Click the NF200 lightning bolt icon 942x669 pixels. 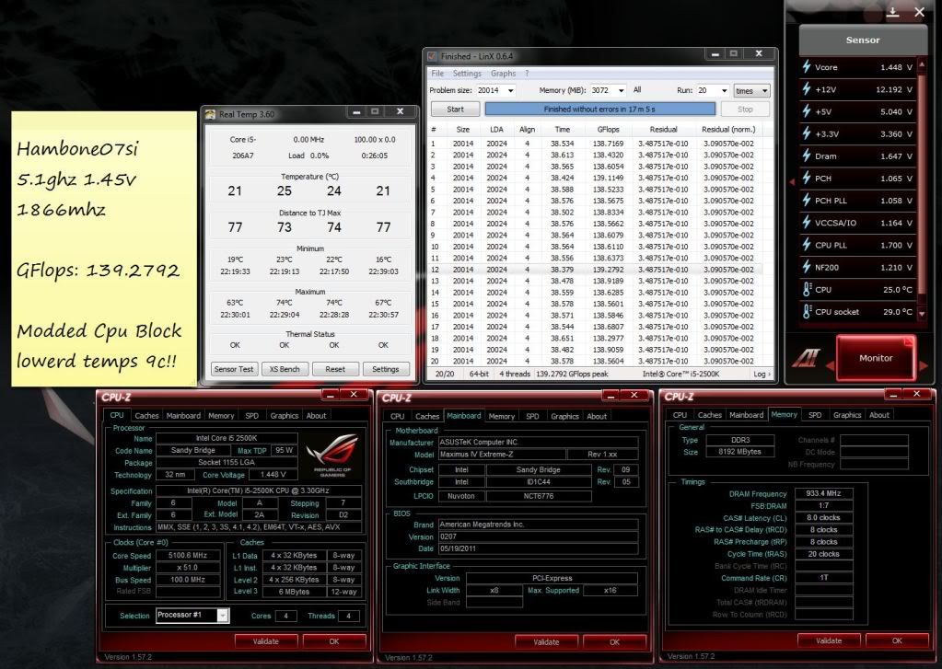pyautogui.click(x=807, y=267)
